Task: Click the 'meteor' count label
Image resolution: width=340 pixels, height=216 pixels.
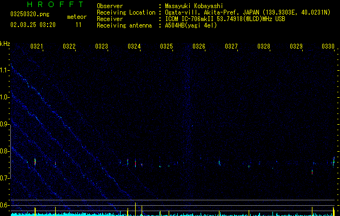Action: [x=77, y=17]
